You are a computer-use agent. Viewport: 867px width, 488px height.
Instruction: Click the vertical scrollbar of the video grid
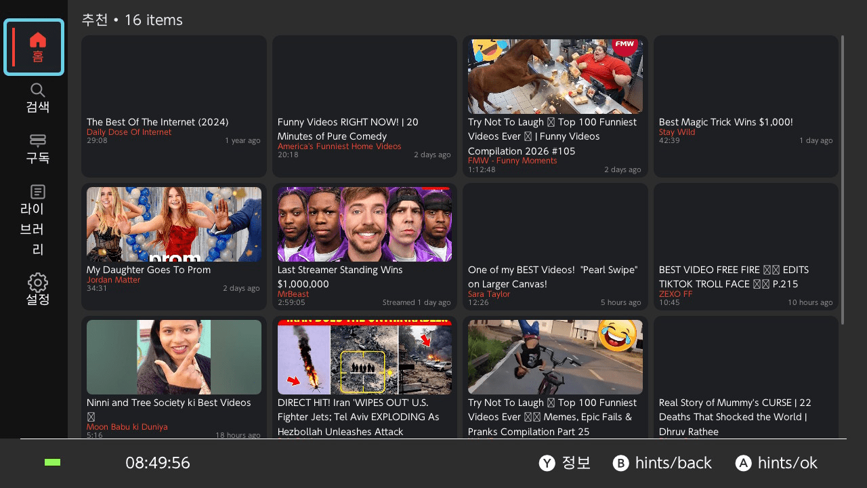coord(843,180)
